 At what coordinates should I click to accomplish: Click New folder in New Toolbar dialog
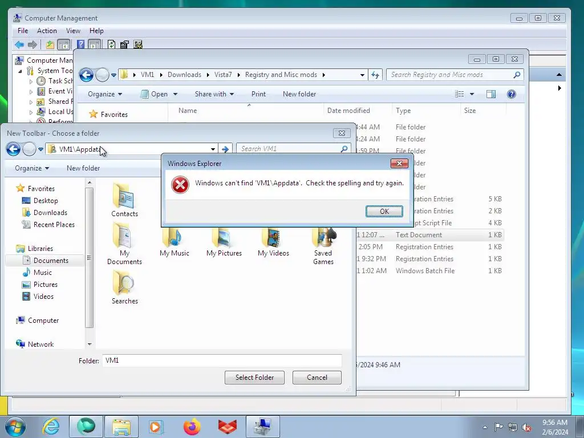(x=83, y=168)
